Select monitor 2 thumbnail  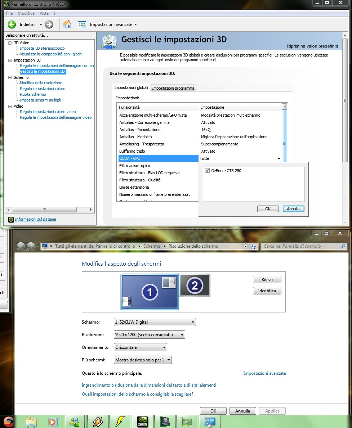(195, 285)
